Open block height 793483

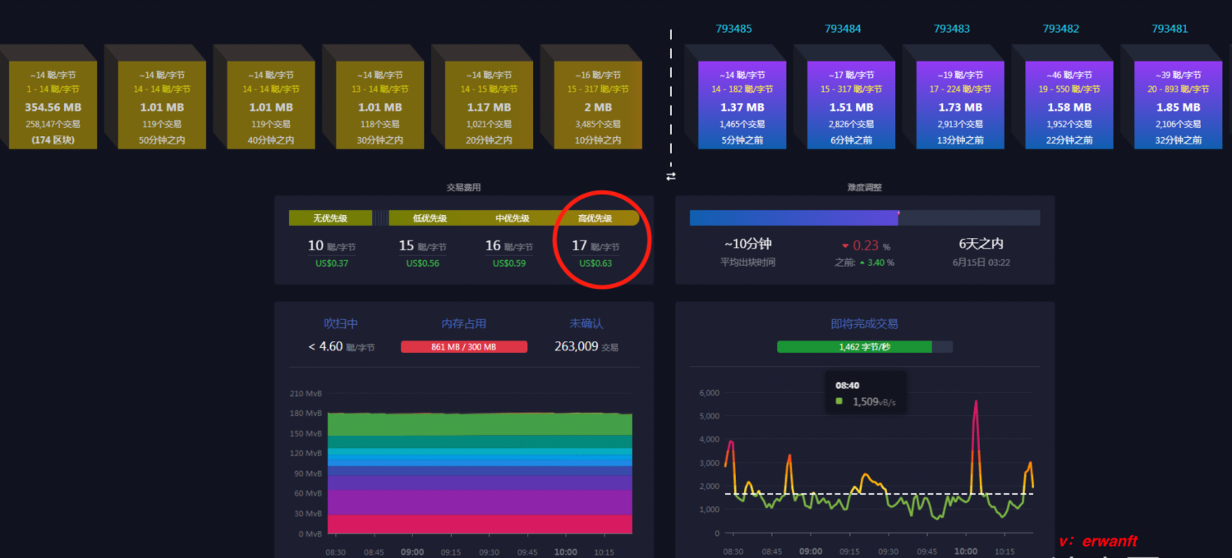point(952,29)
